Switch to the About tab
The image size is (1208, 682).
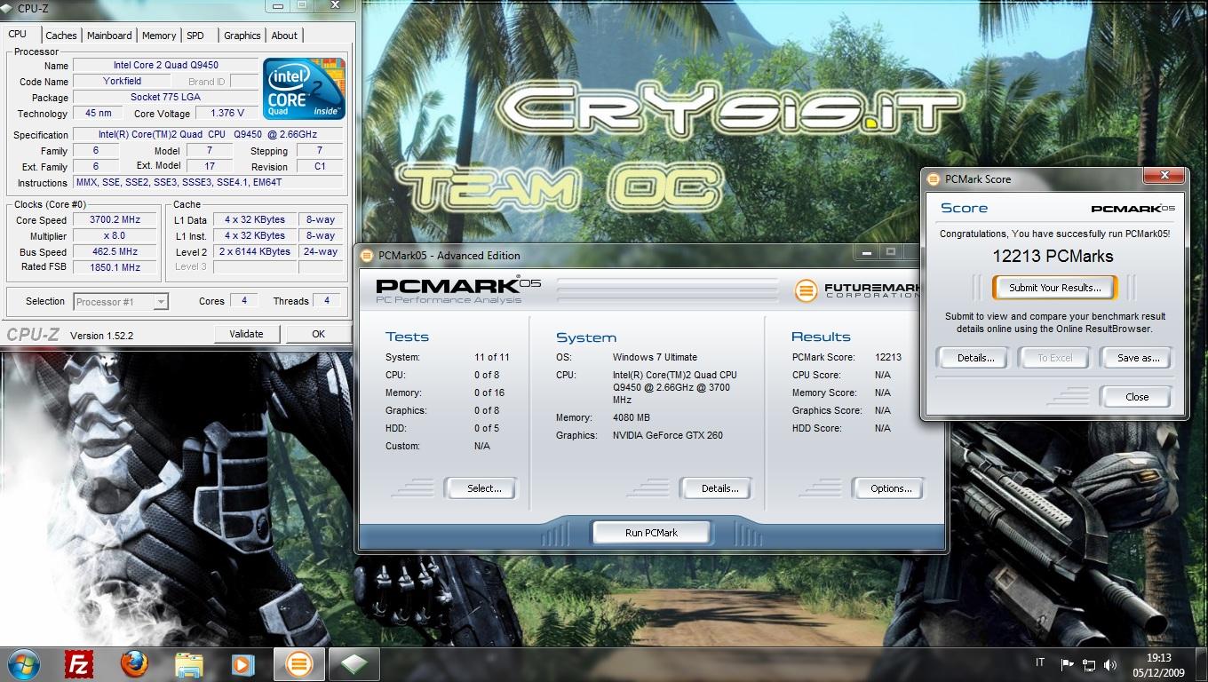[284, 36]
